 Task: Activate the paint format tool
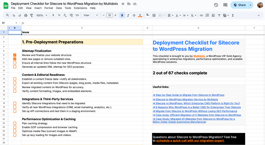coord(31,15)
